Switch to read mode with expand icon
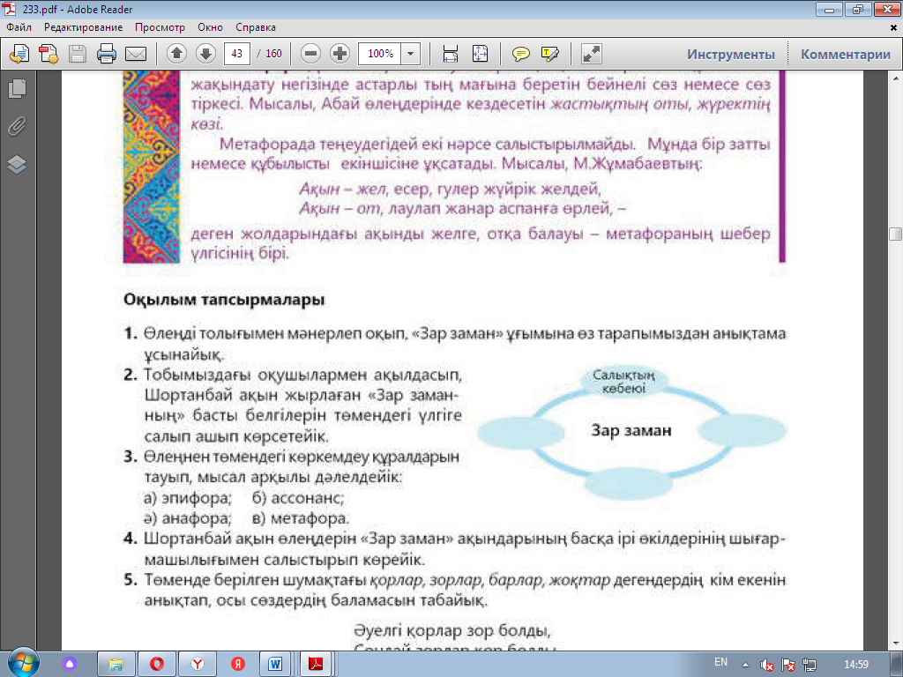The image size is (903, 677). pos(592,54)
